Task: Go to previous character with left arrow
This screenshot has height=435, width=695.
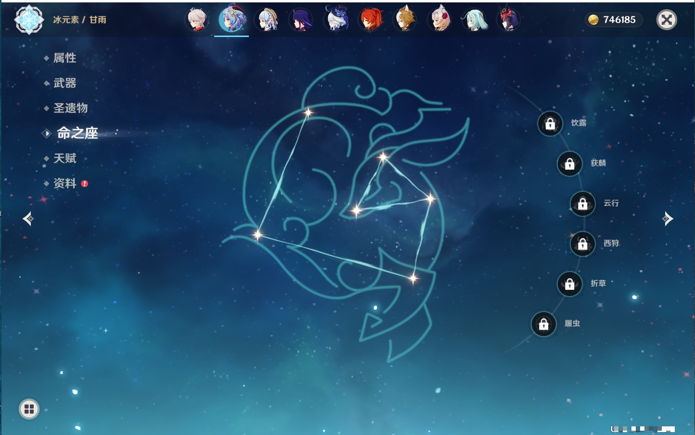Action: pyautogui.click(x=28, y=219)
